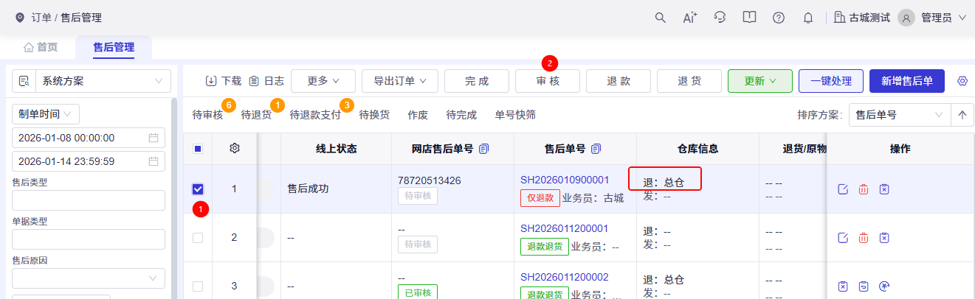Delete row 1 with the trash icon
Viewport: 975px width, 299px height.
pos(864,189)
